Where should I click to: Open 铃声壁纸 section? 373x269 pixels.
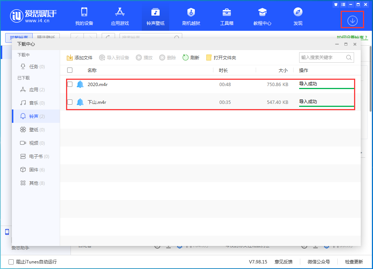tap(156, 16)
